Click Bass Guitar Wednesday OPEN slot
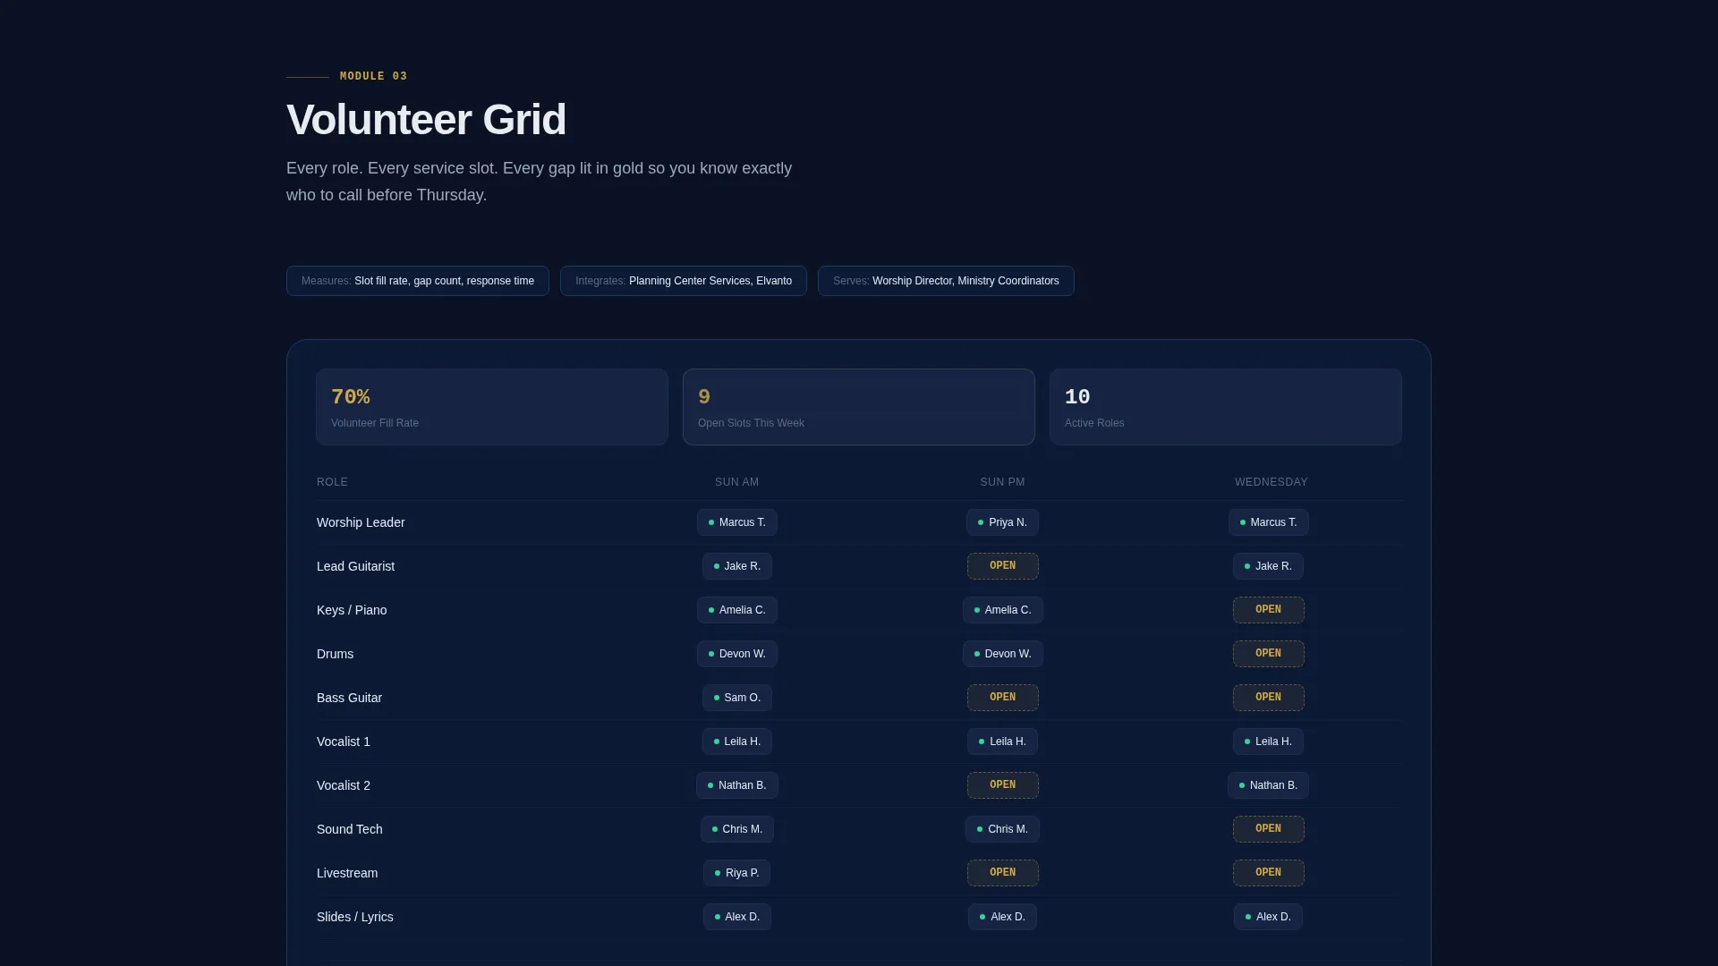The width and height of the screenshot is (1718, 966). click(1268, 698)
